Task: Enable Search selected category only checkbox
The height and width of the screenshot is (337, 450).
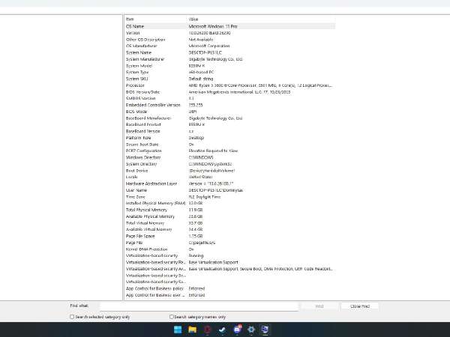Action: click(72, 317)
